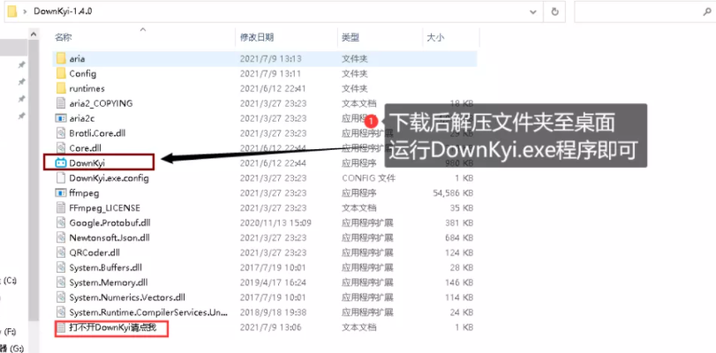716x353 pixels.
Task: Click the runtimes folder icon
Action: pyautogui.click(x=60, y=88)
